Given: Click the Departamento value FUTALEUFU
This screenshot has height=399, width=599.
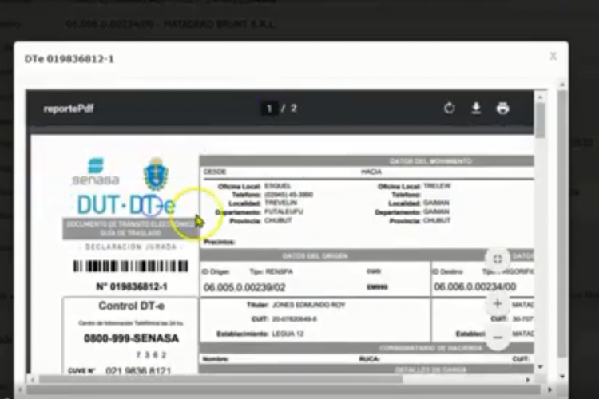Looking at the screenshot, I should coord(284,212).
